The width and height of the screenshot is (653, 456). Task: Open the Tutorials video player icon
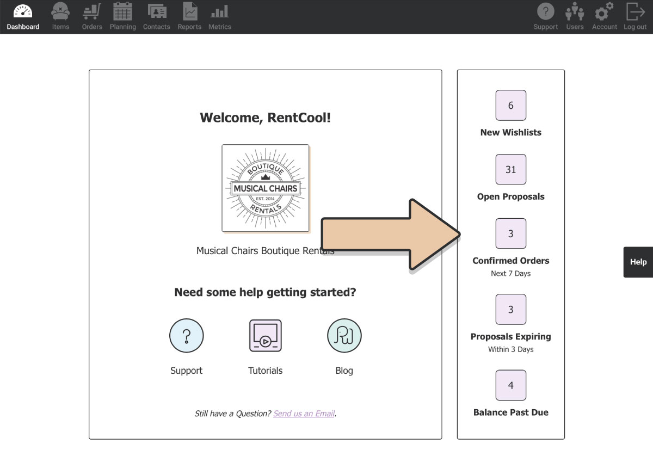266,336
